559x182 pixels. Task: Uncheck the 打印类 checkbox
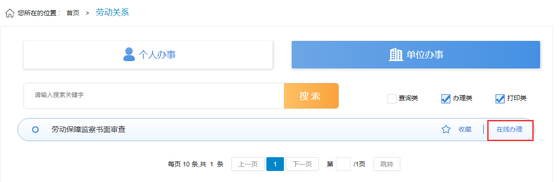tap(500, 98)
